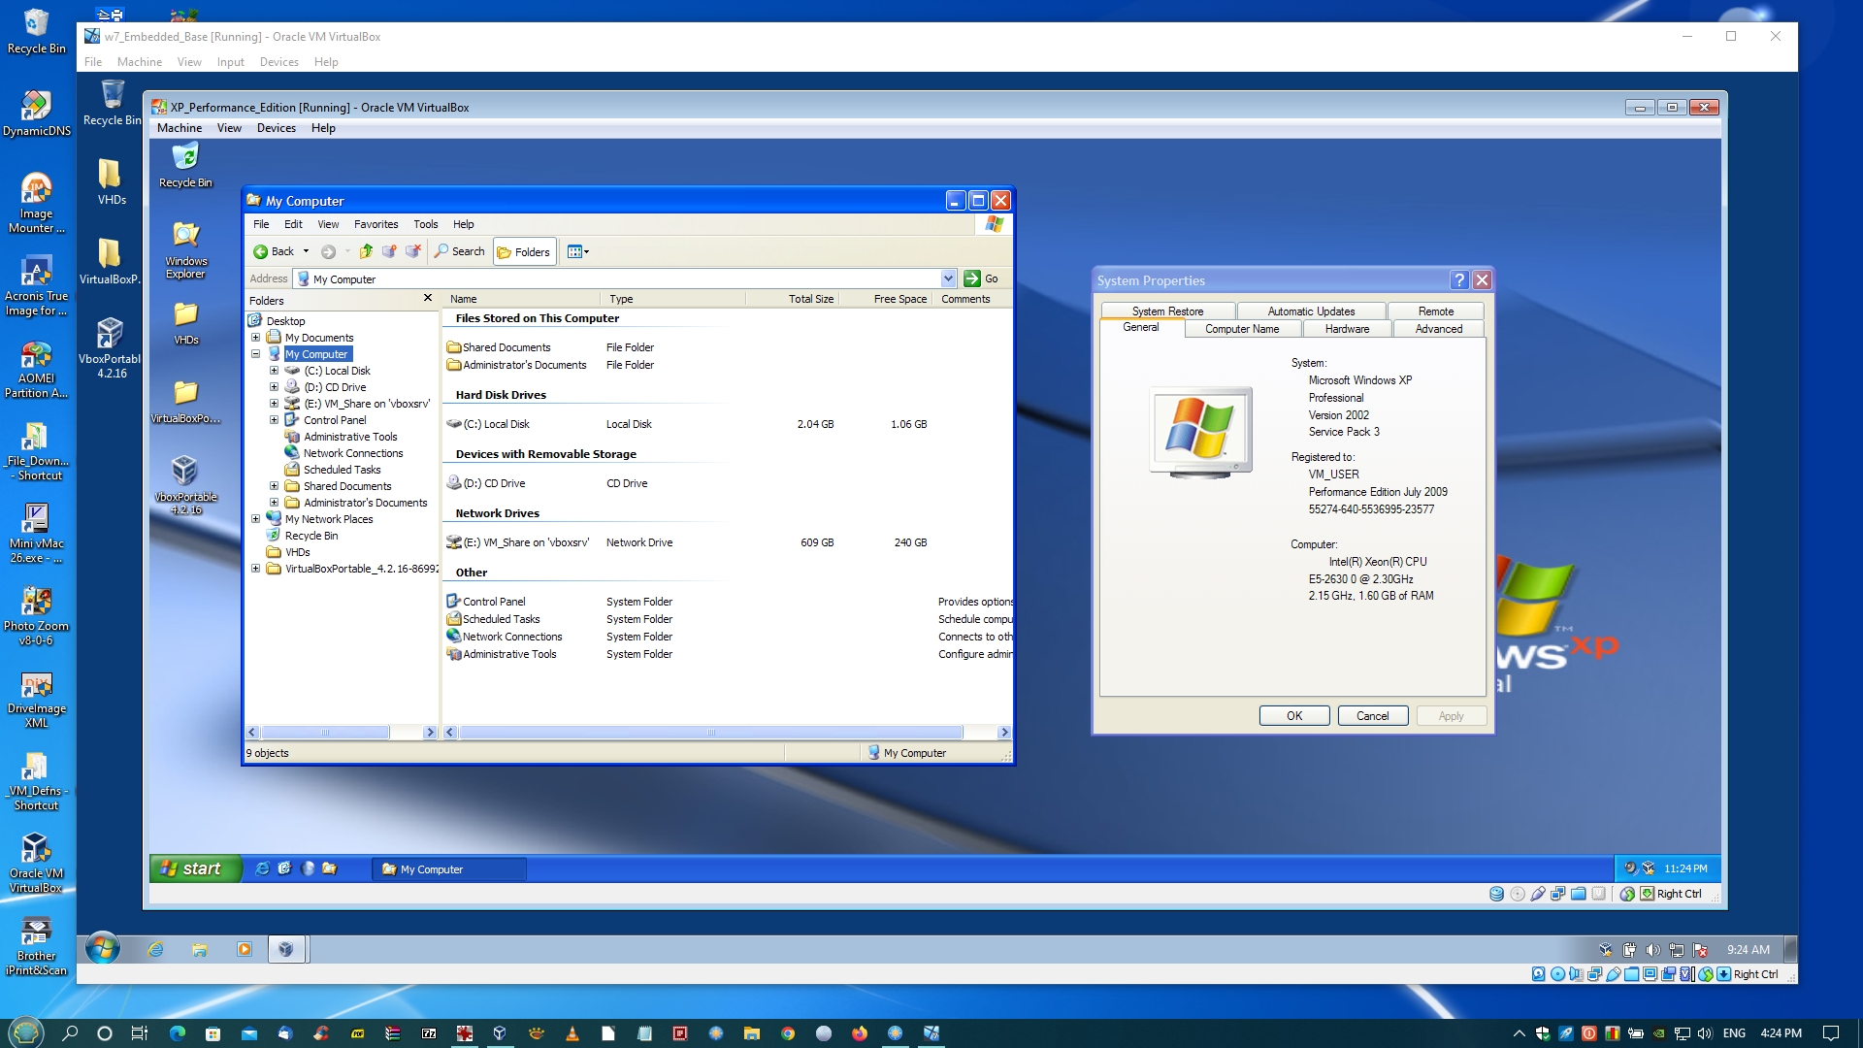Image resolution: width=1863 pixels, height=1048 pixels.
Task: Select (D:) CD Drive in file list
Action: pos(486,483)
